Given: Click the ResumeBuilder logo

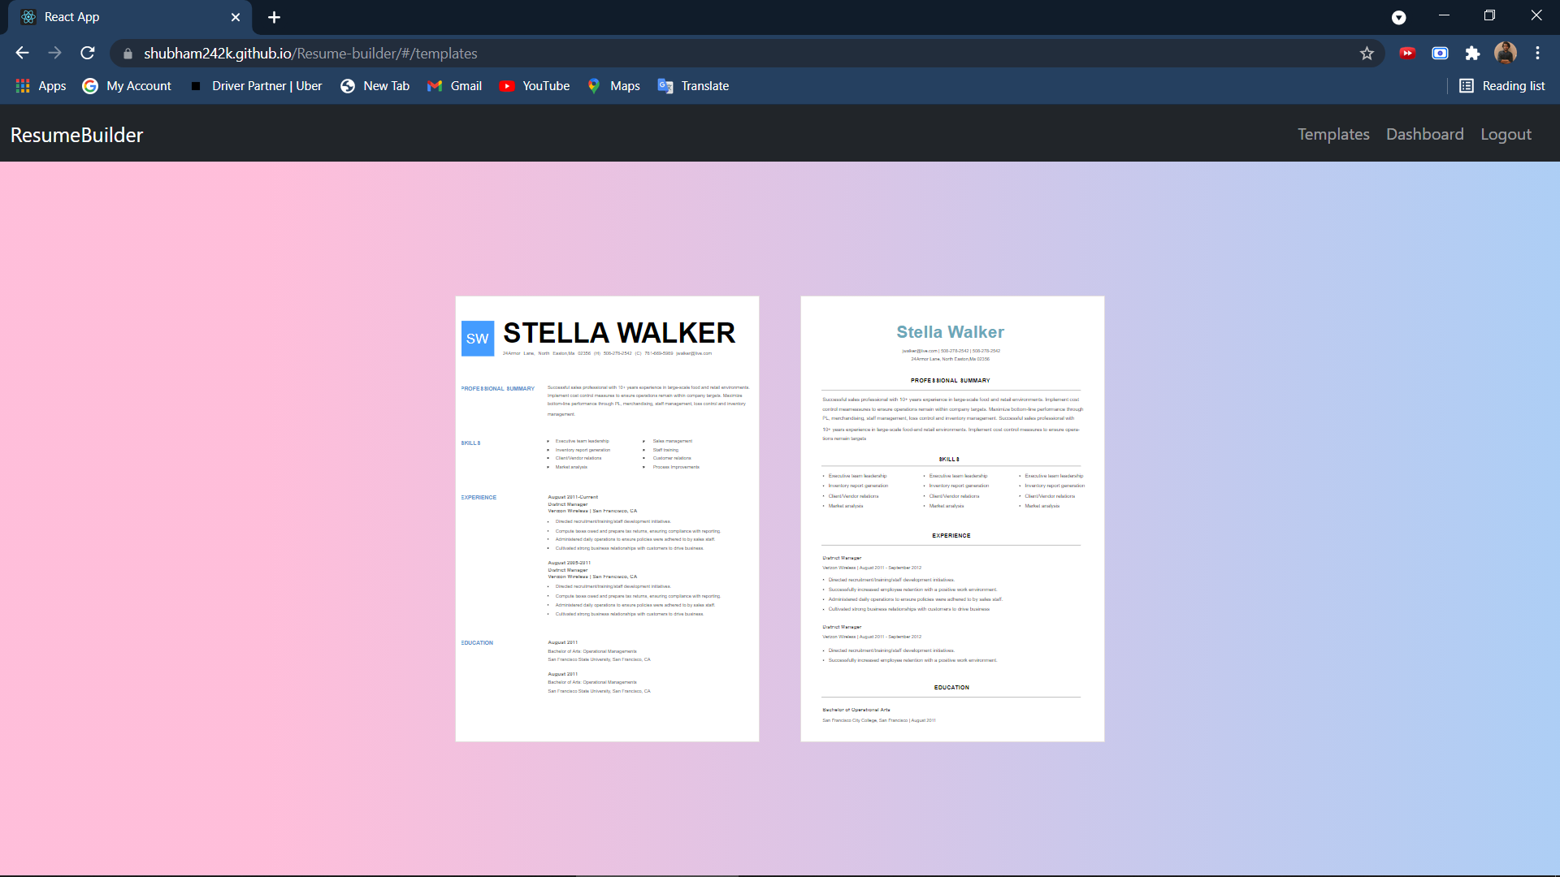Looking at the screenshot, I should [76, 134].
